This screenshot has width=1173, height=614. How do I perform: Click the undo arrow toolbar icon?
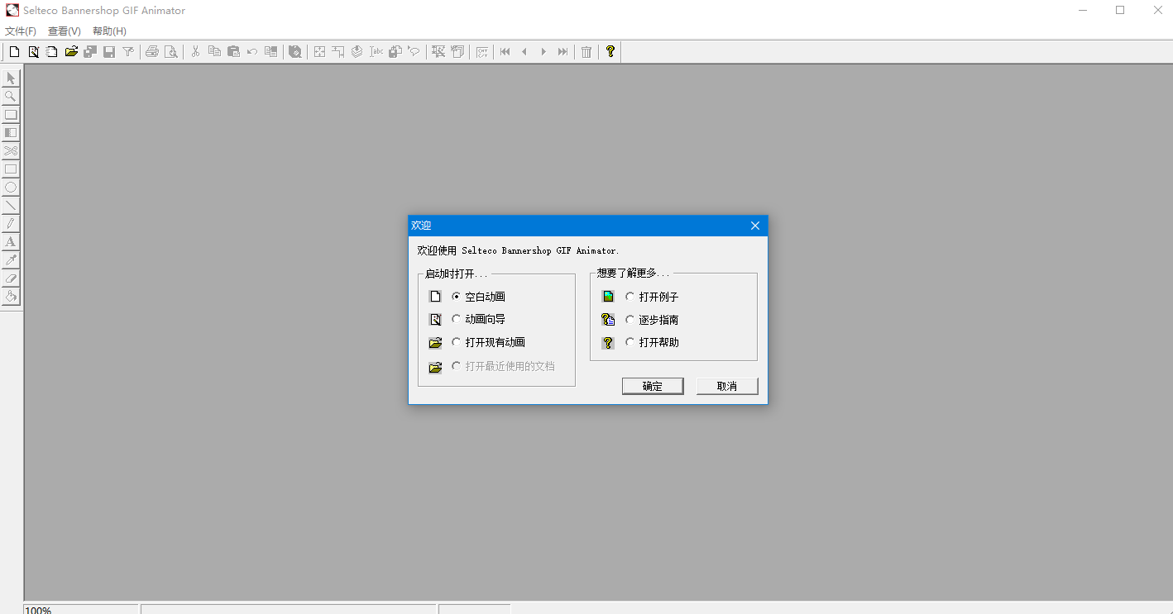(x=252, y=52)
